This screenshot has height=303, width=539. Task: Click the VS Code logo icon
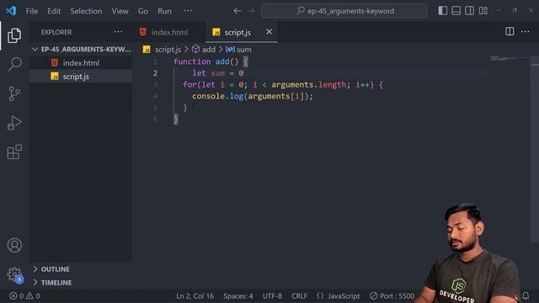pyautogui.click(x=11, y=11)
